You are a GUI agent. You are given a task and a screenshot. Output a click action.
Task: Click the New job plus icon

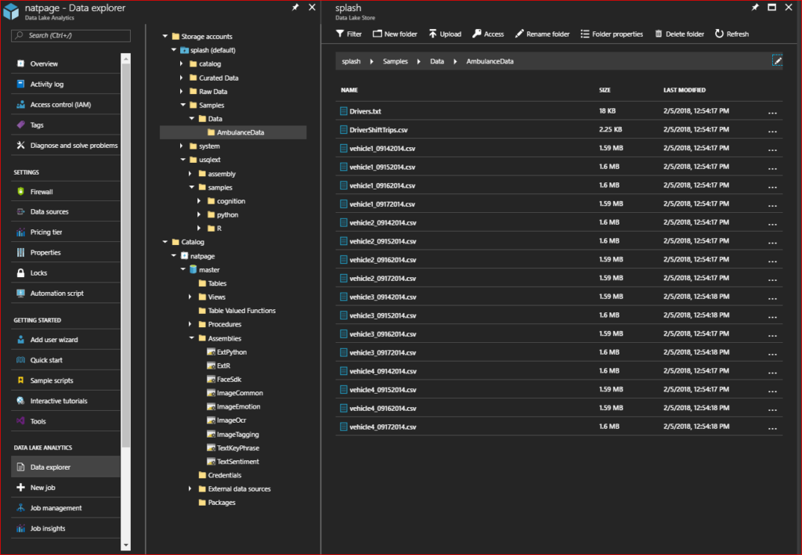coord(20,488)
